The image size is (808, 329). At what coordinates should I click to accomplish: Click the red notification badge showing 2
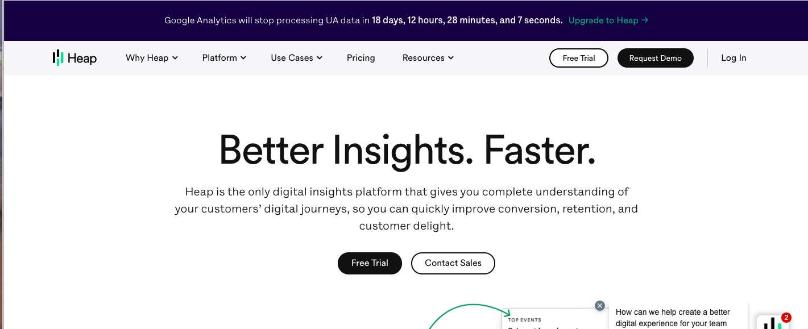click(786, 318)
